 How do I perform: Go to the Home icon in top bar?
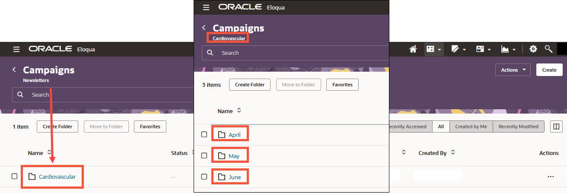click(413, 49)
